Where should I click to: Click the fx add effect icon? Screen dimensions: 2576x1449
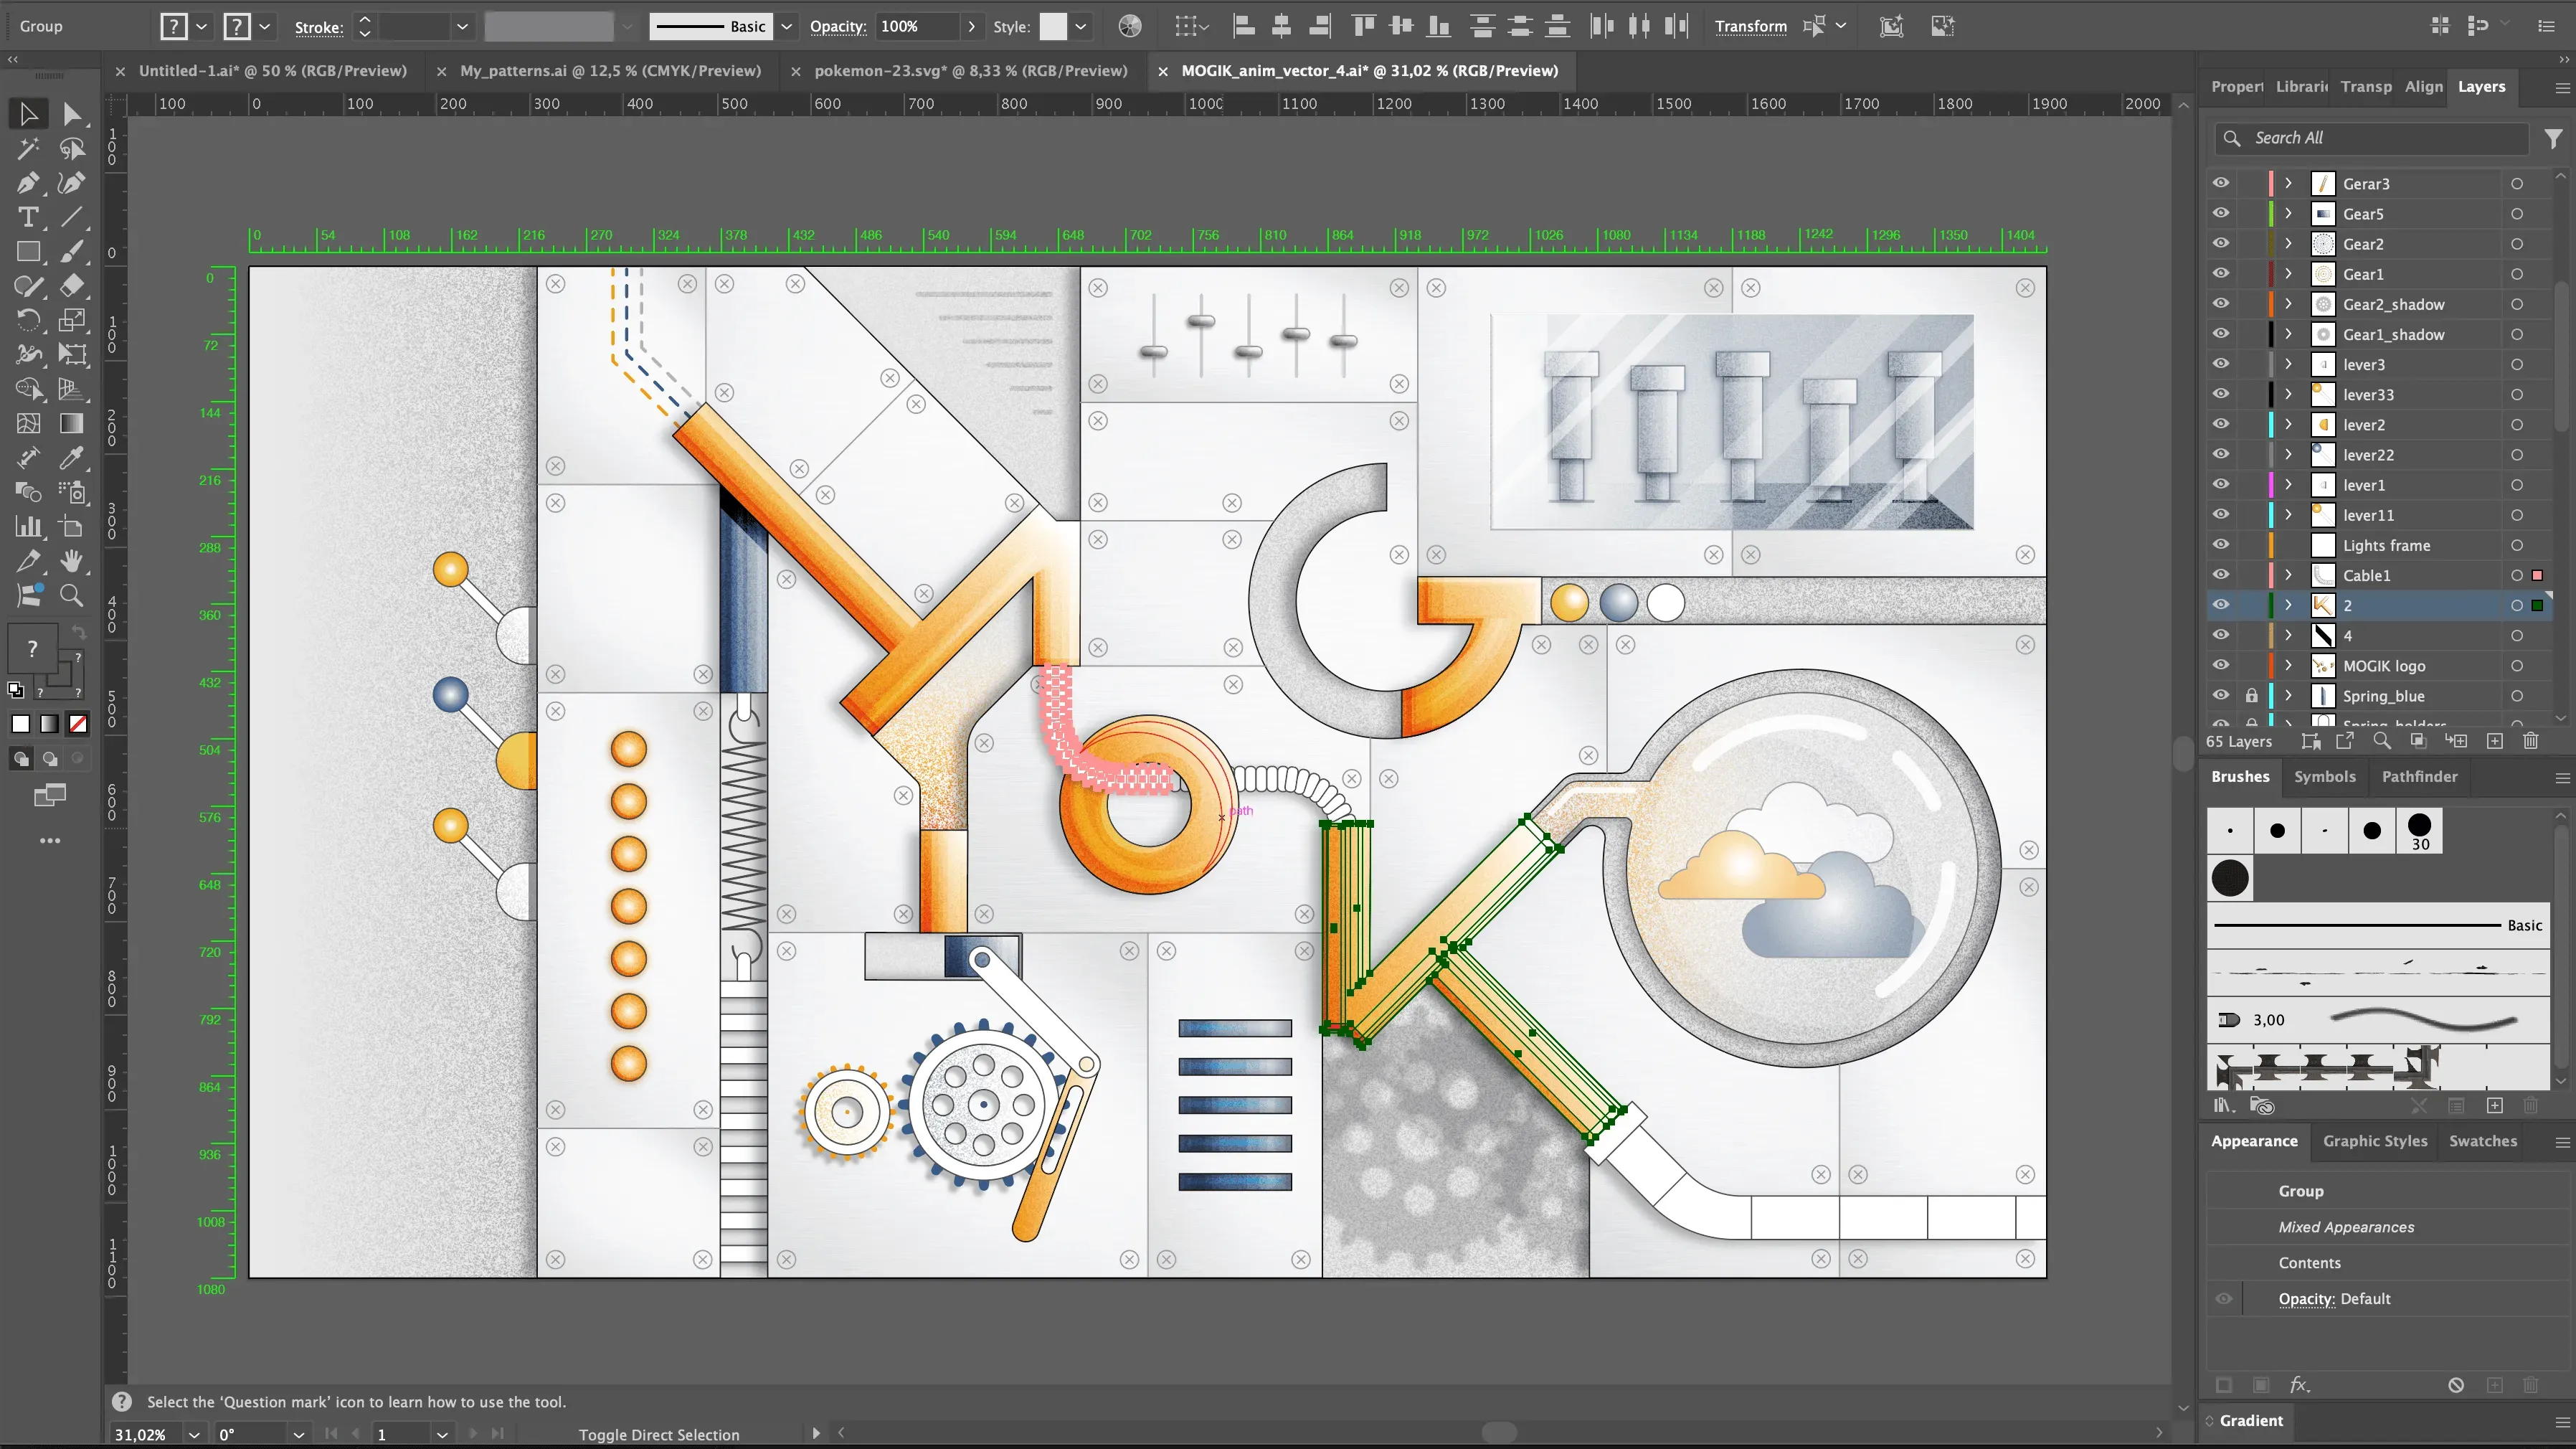[x=2300, y=1385]
